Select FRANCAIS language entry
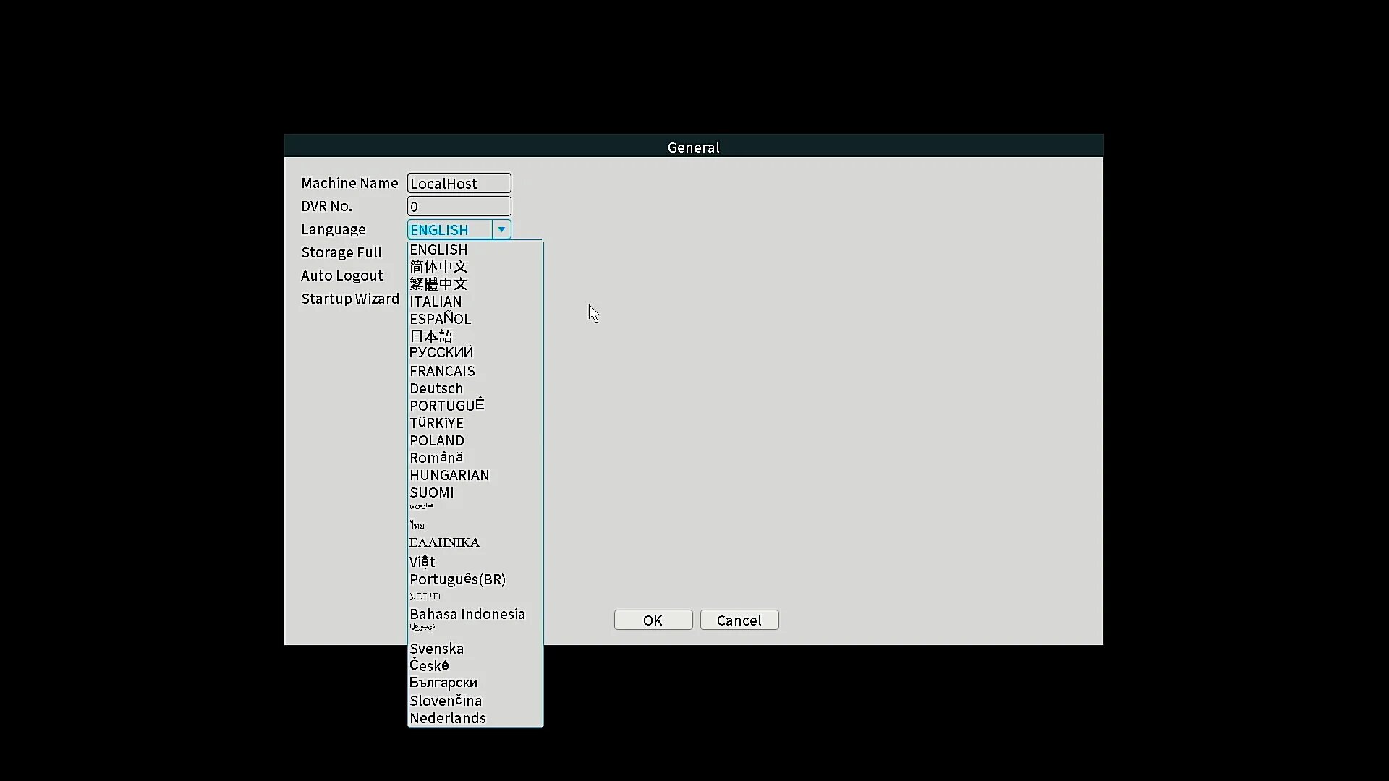Screen dimensions: 1389x781 tap(442, 371)
